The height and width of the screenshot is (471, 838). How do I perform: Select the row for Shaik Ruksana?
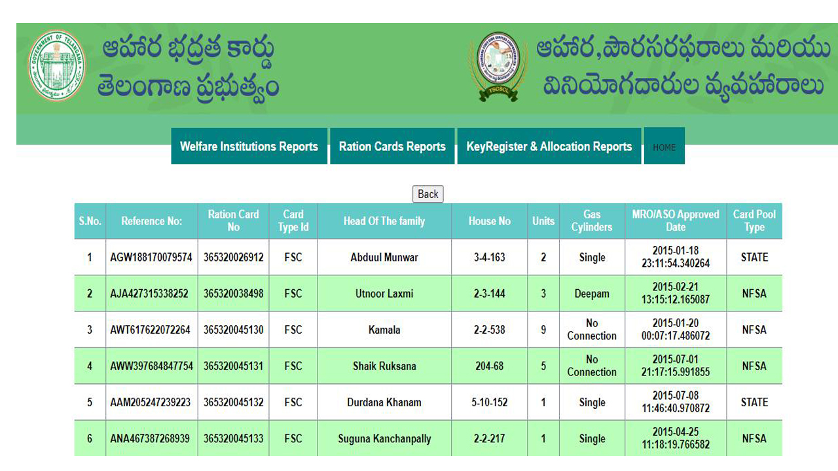[x=384, y=366]
